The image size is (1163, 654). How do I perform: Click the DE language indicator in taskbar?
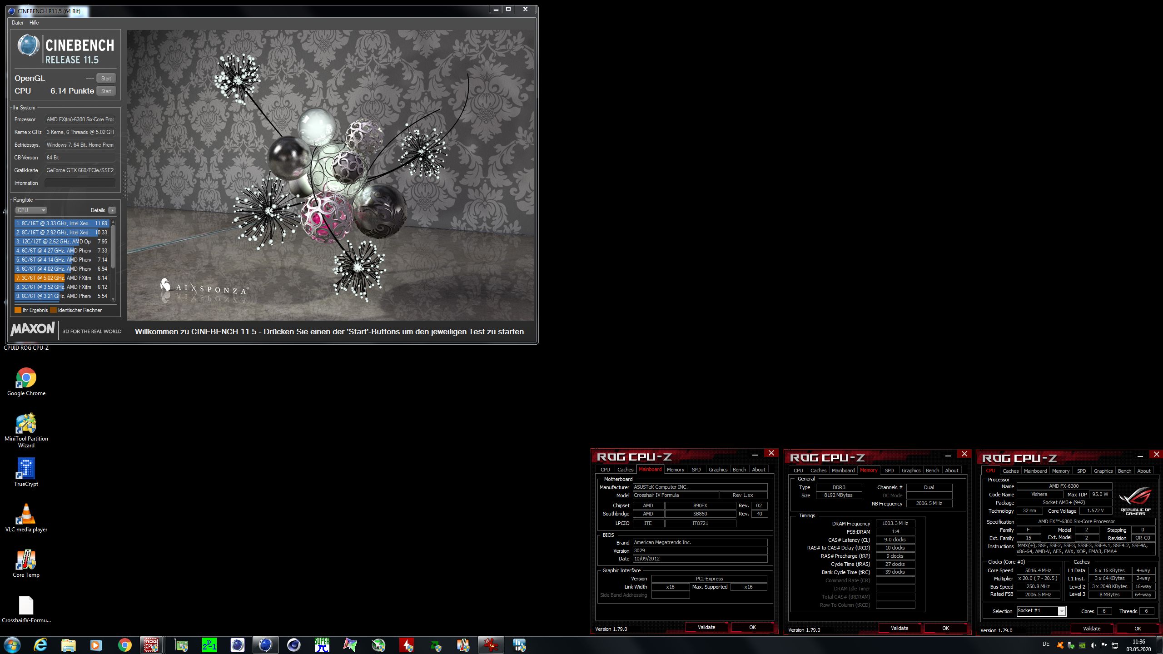click(1046, 644)
